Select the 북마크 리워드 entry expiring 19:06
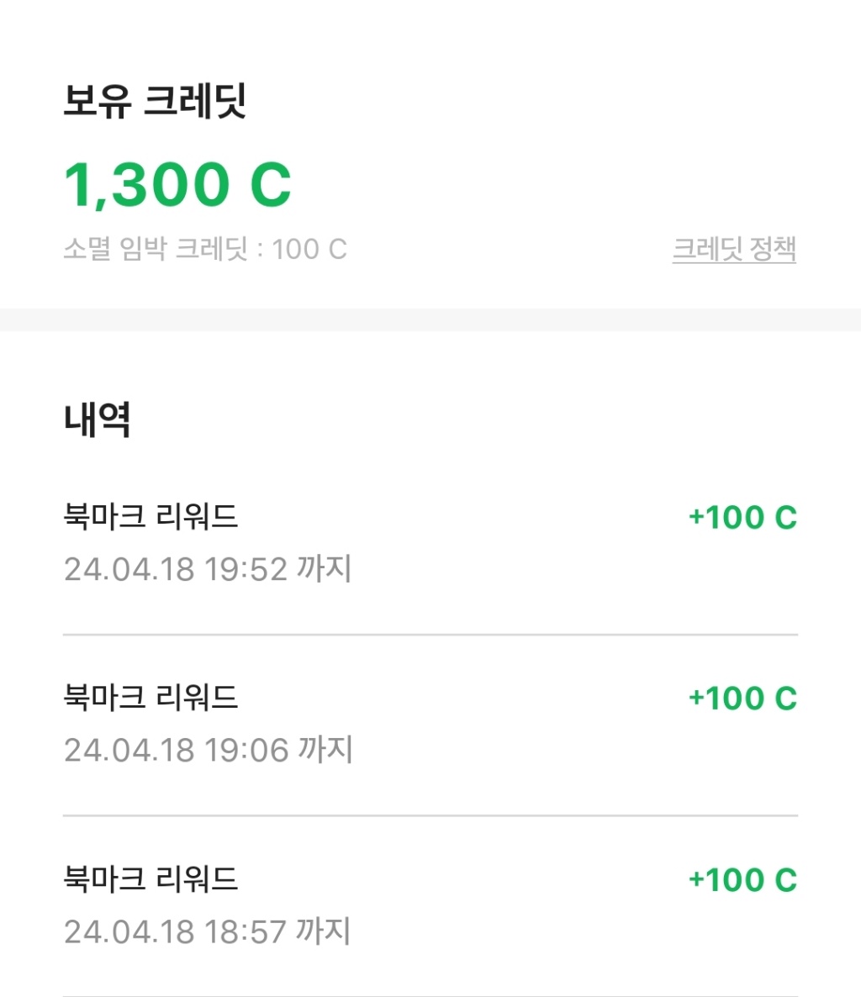 pyautogui.click(x=151, y=697)
